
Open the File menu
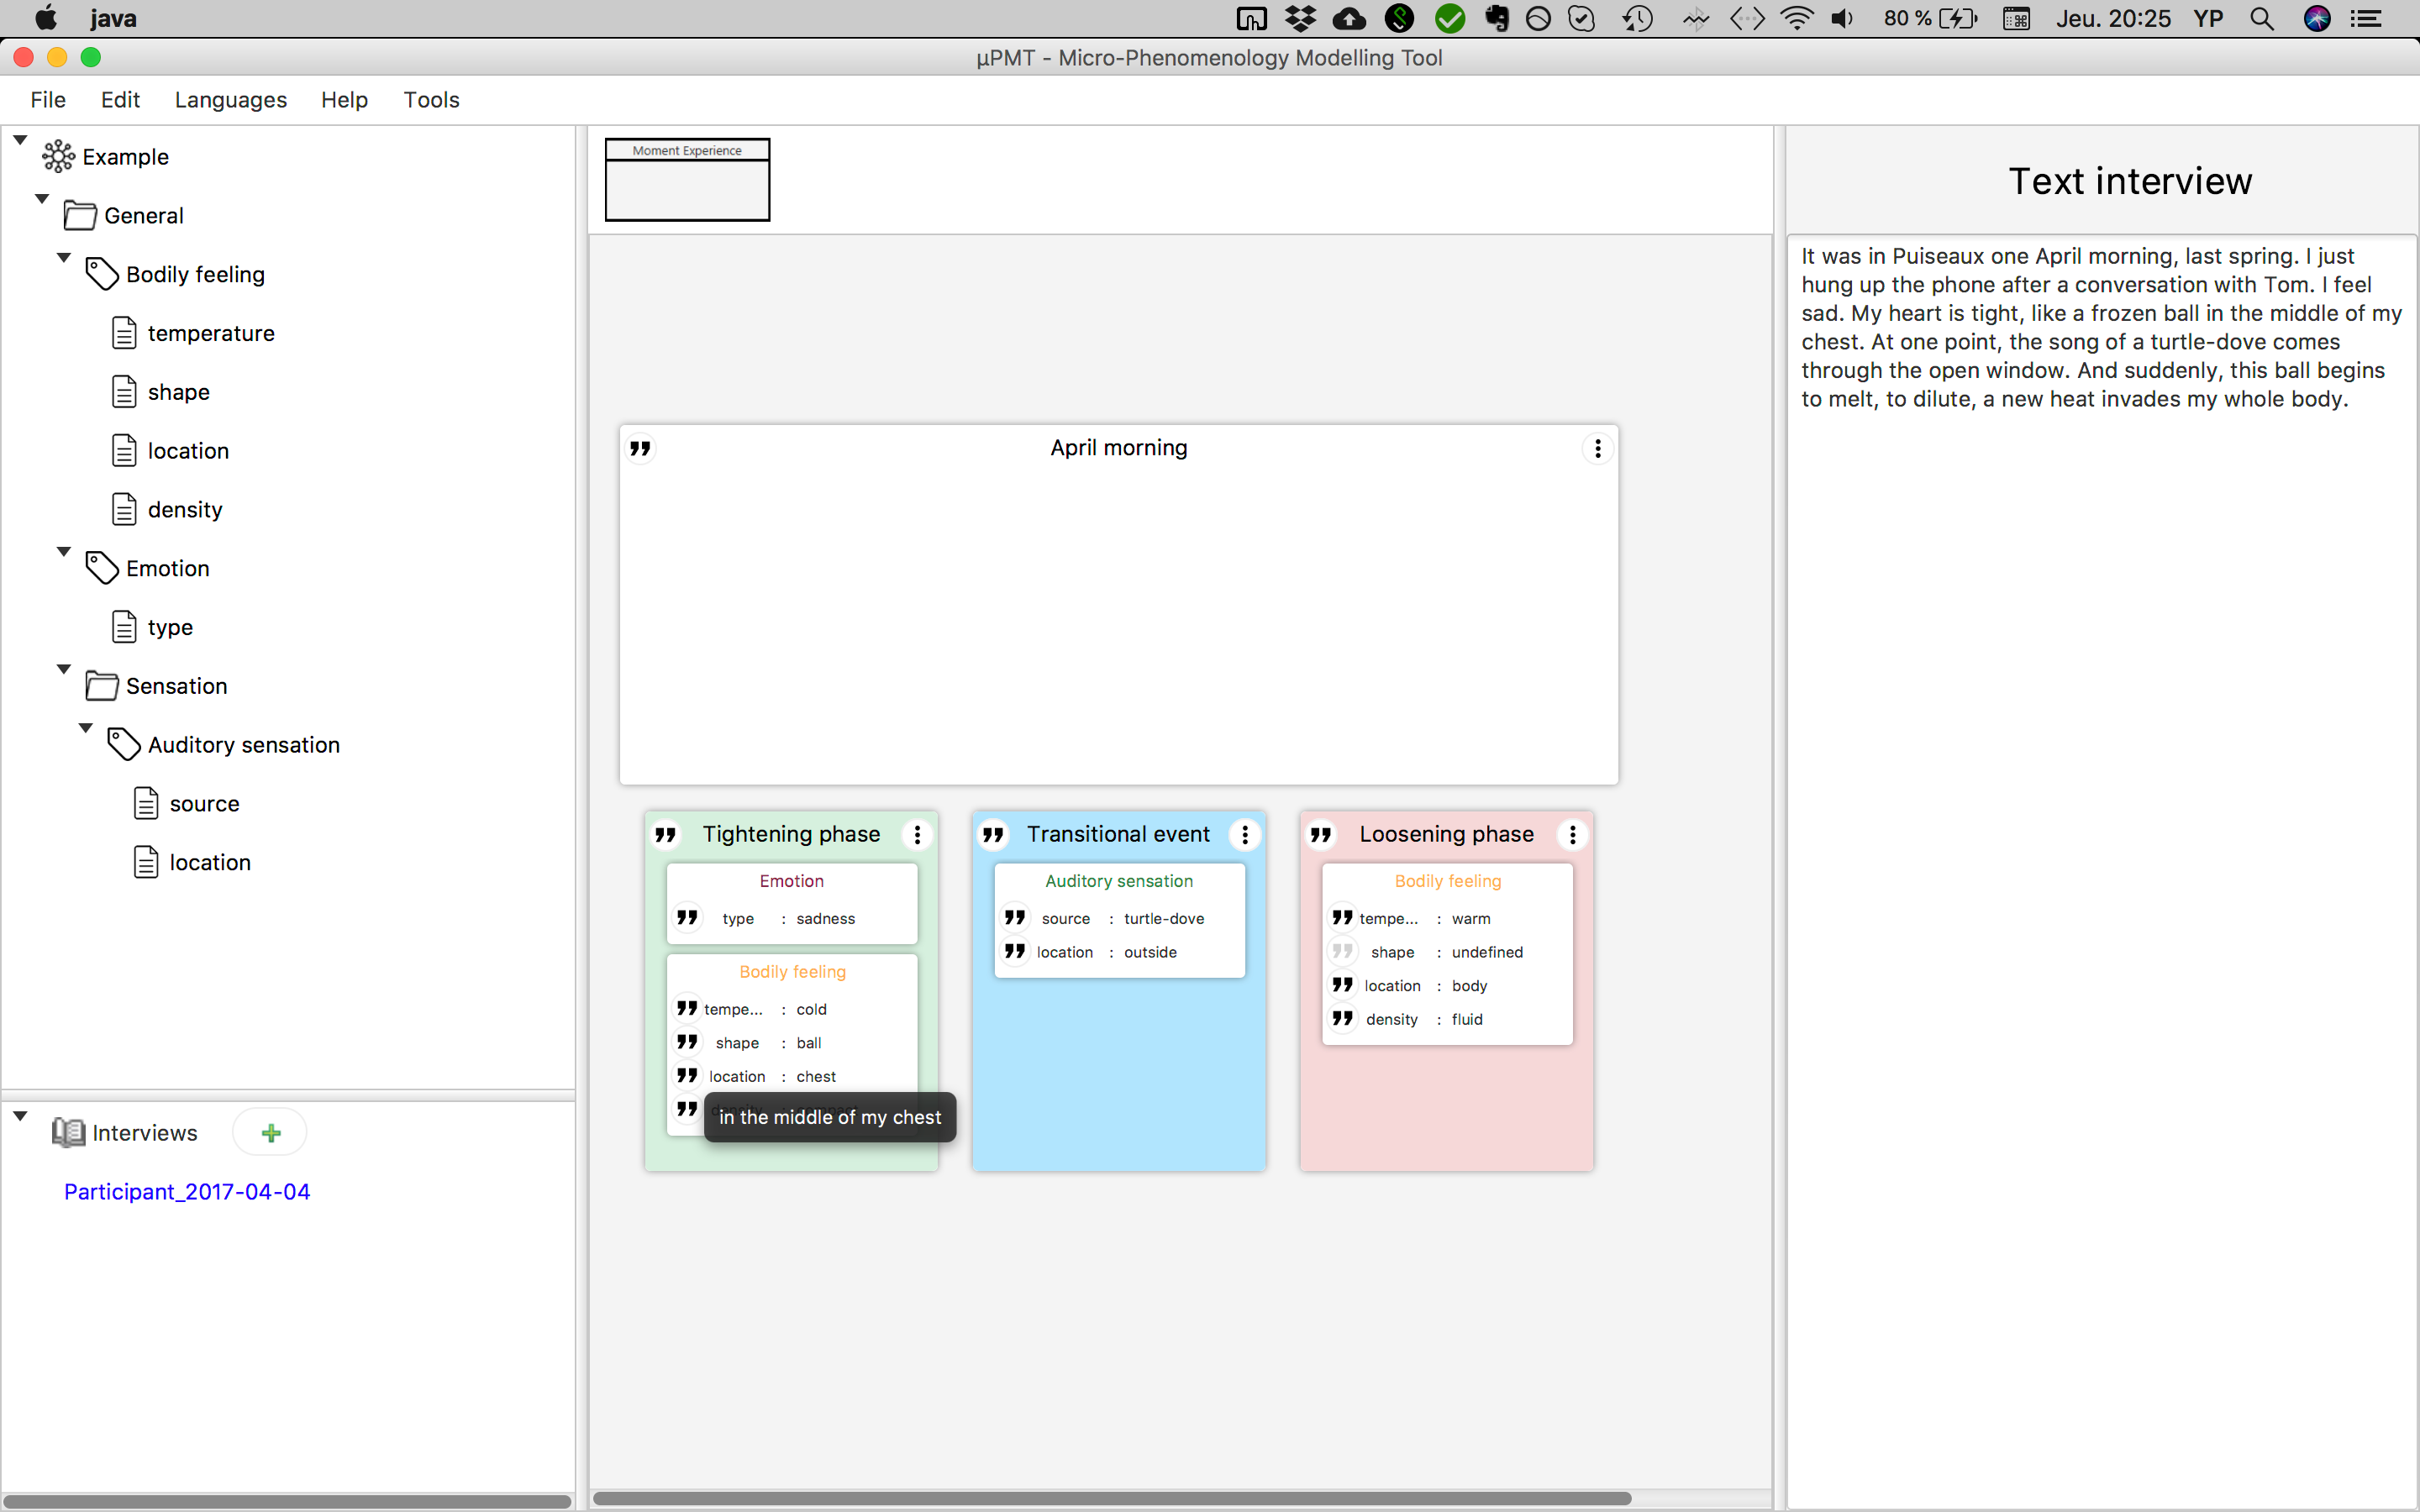pyautogui.click(x=47, y=99)
